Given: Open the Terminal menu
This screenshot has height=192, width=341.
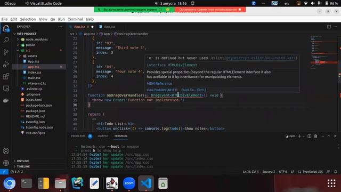Looking at the screenshot, I should point(75,19).
